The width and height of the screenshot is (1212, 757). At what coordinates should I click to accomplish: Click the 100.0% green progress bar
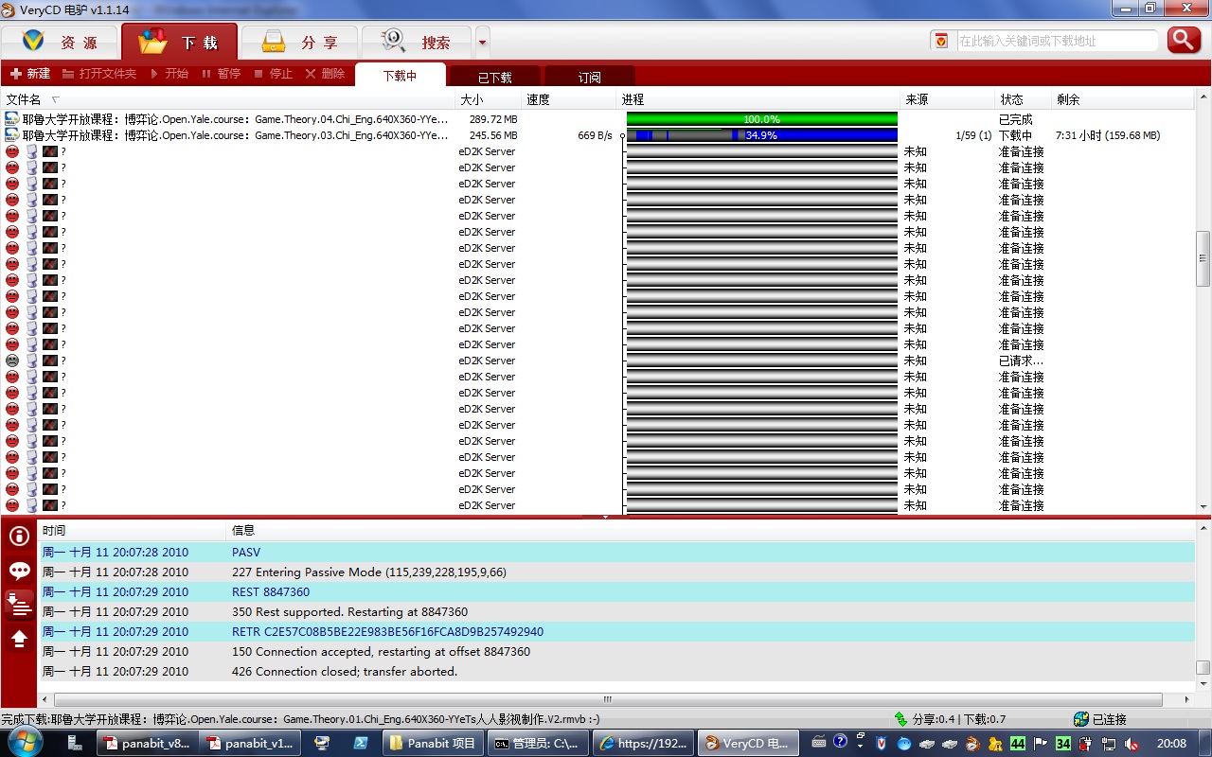(x=762, y=119)
